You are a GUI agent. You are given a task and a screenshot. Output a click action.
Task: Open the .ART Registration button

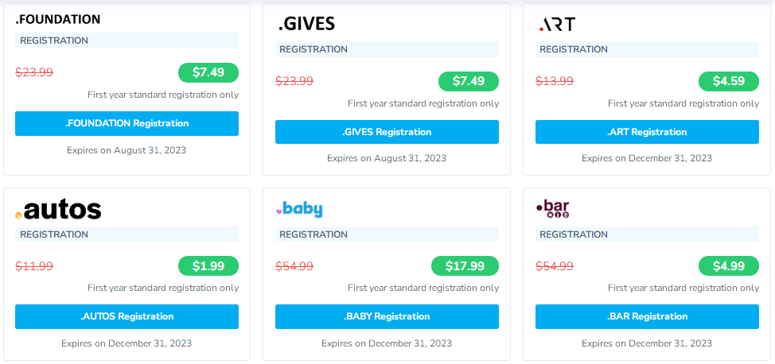647,132
